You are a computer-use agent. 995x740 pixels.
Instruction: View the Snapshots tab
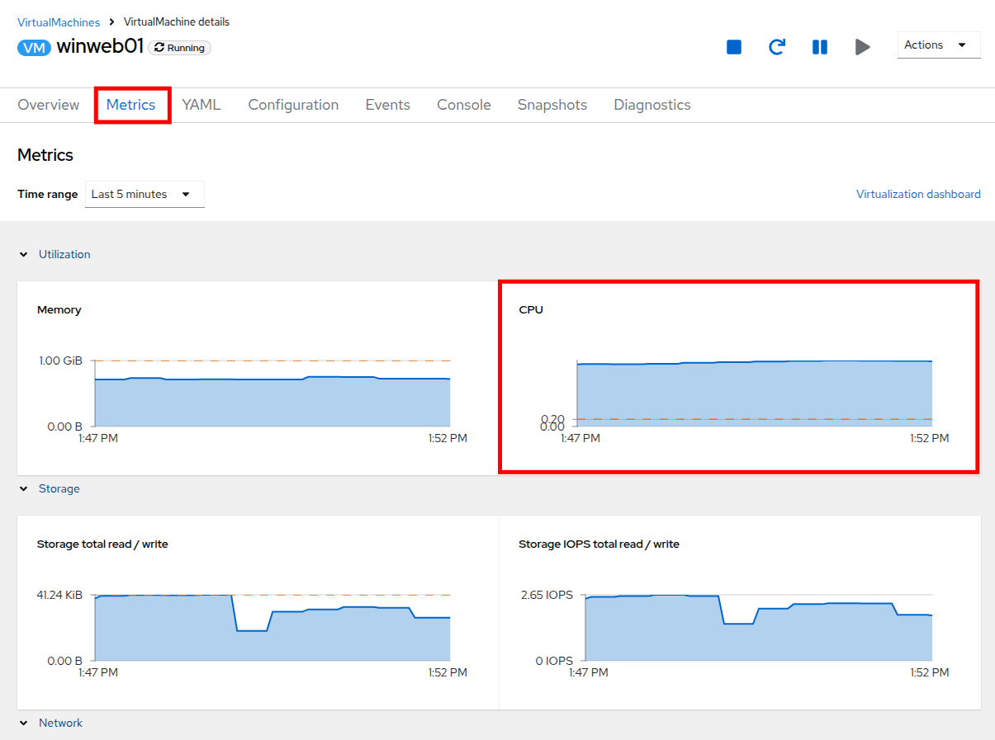[x=552, y=105]
